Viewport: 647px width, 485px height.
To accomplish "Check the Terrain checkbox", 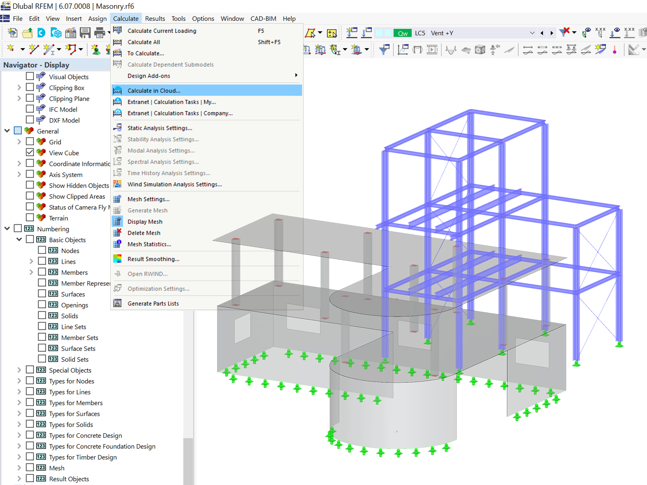I will pos(30,217).
